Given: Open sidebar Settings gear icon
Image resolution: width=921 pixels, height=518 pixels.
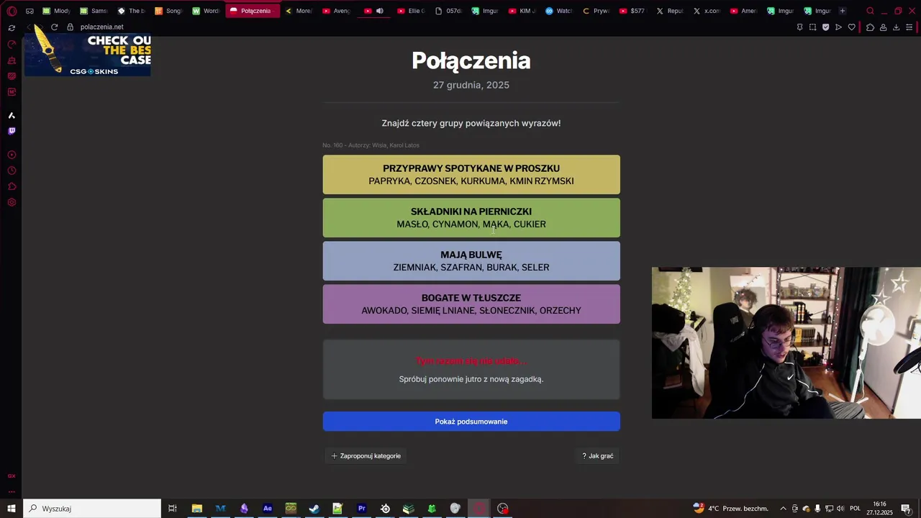Looking at the screenshot, I should (12, 202).
